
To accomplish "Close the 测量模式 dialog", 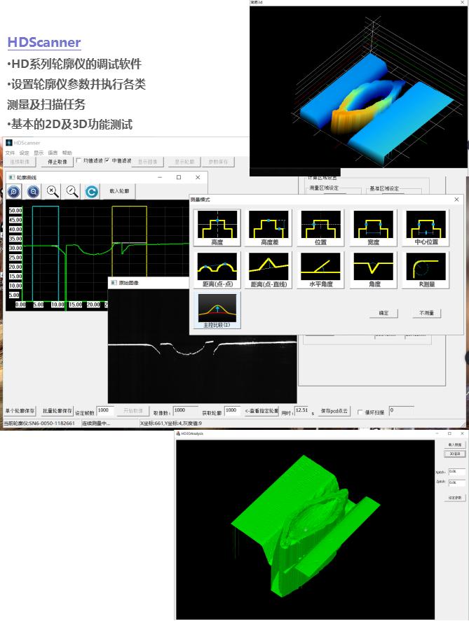I will click(456, 200).
